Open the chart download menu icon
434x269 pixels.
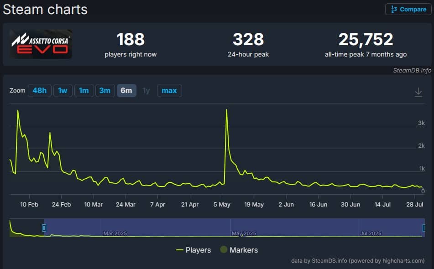pyautogui.click(x=418, y=92)
